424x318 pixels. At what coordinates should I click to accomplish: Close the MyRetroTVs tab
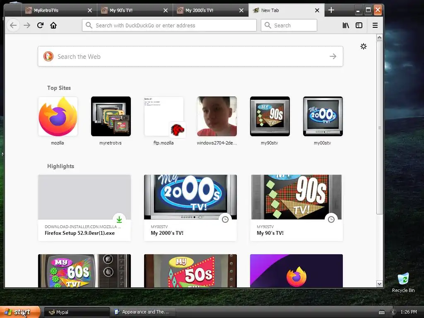tap(90, 10)
